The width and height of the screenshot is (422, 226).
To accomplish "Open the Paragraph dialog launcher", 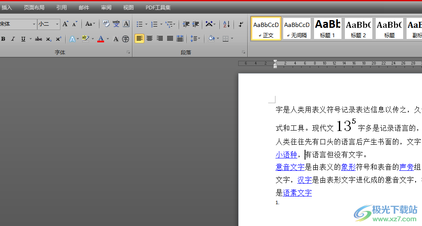I will pyautogui.click(x=244, y=52).
